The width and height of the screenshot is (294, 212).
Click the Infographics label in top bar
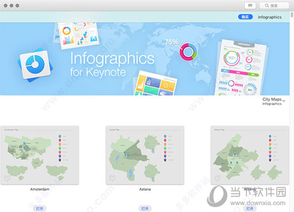(x=269, y=17)
